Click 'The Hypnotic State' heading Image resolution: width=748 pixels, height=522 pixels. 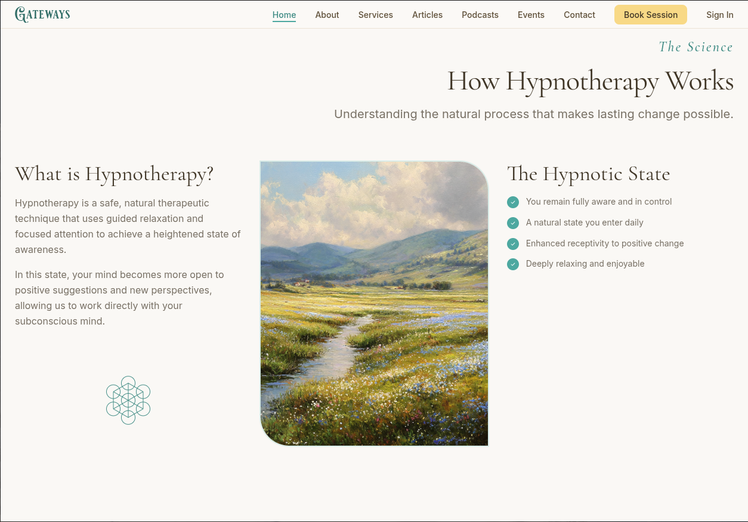588,174
